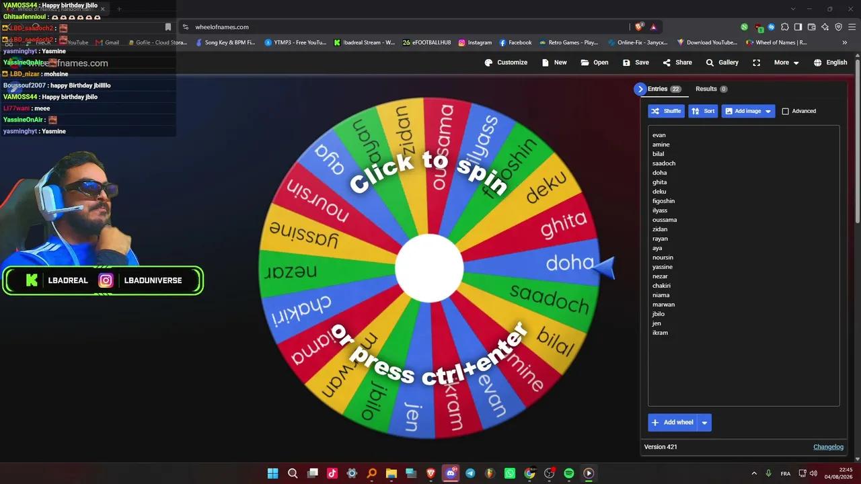
Task: Click the Shazam extension icon
Action: point(771,27)
